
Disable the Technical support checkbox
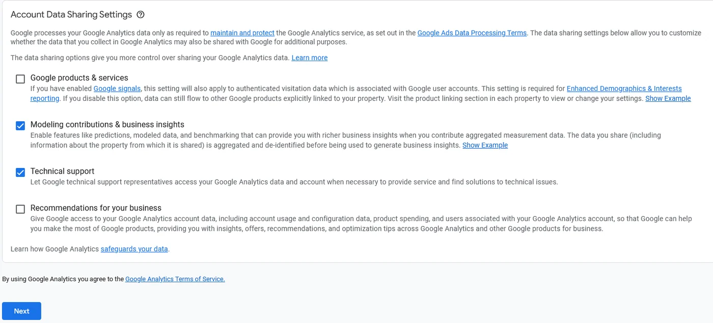pyautogui.click(x=20, y=173)
